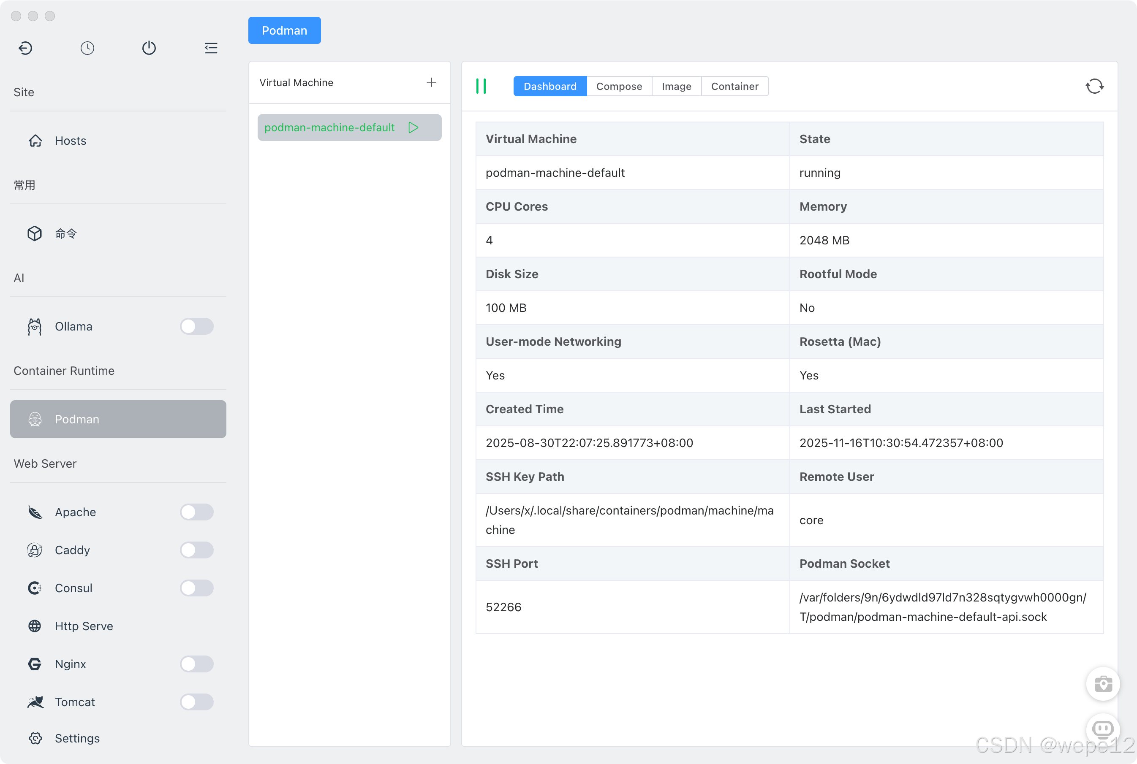This screenshot has height=764, width=1137.
Task: Enable the Ollama toggle switch
Action: click(x=196, y=326)
